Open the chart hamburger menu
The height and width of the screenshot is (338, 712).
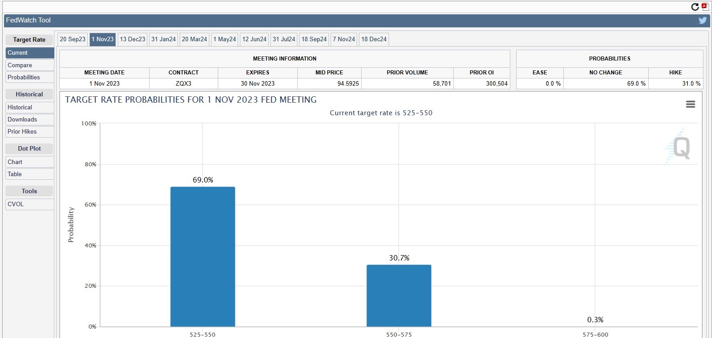pos(690,104)
